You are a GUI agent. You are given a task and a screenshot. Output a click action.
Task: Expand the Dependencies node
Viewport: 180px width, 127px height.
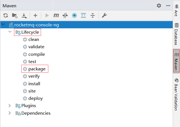pyautogui.click(x=10, y=113)
